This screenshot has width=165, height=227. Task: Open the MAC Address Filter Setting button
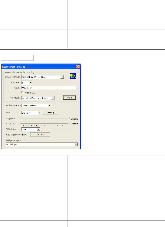click(40, 134)
